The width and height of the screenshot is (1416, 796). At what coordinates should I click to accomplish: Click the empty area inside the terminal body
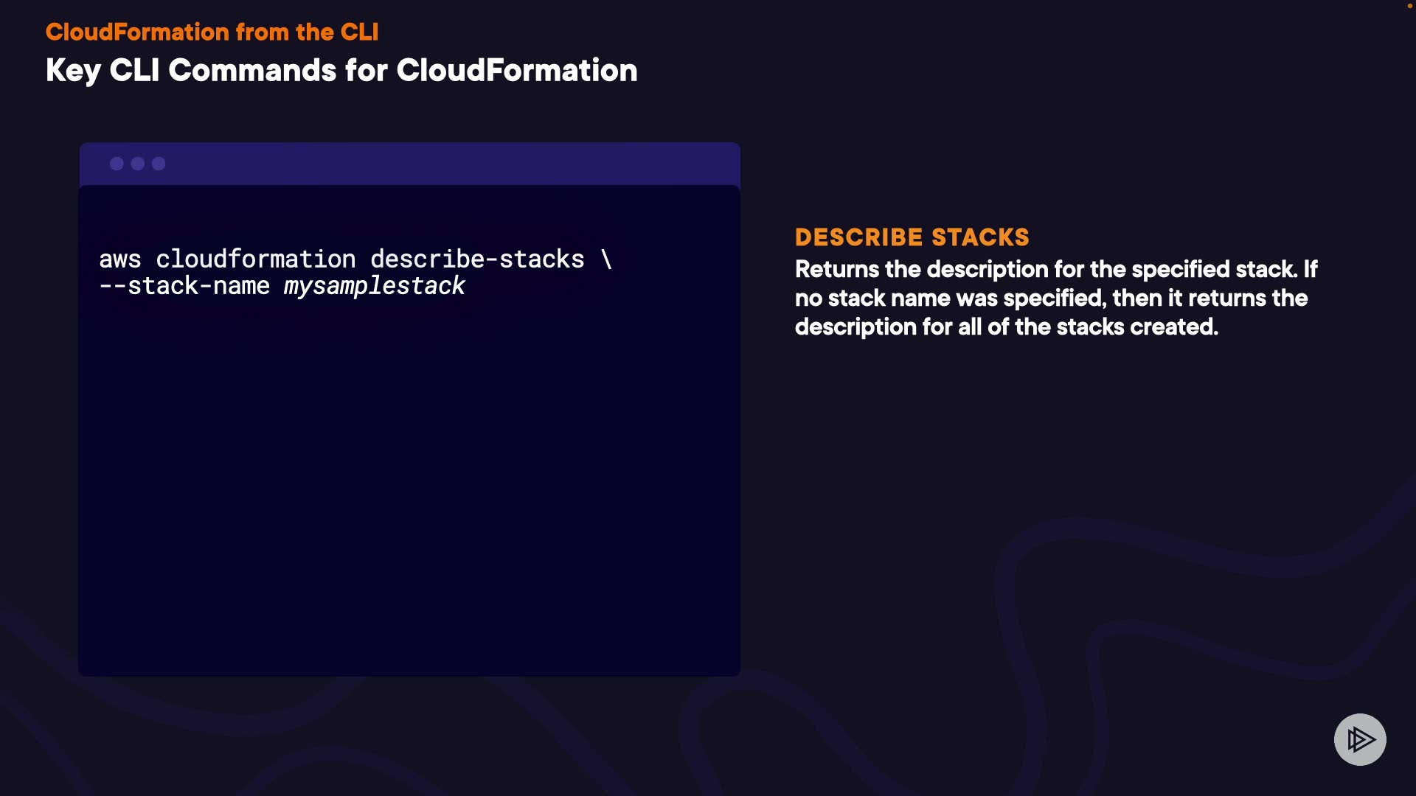point(409,479)
